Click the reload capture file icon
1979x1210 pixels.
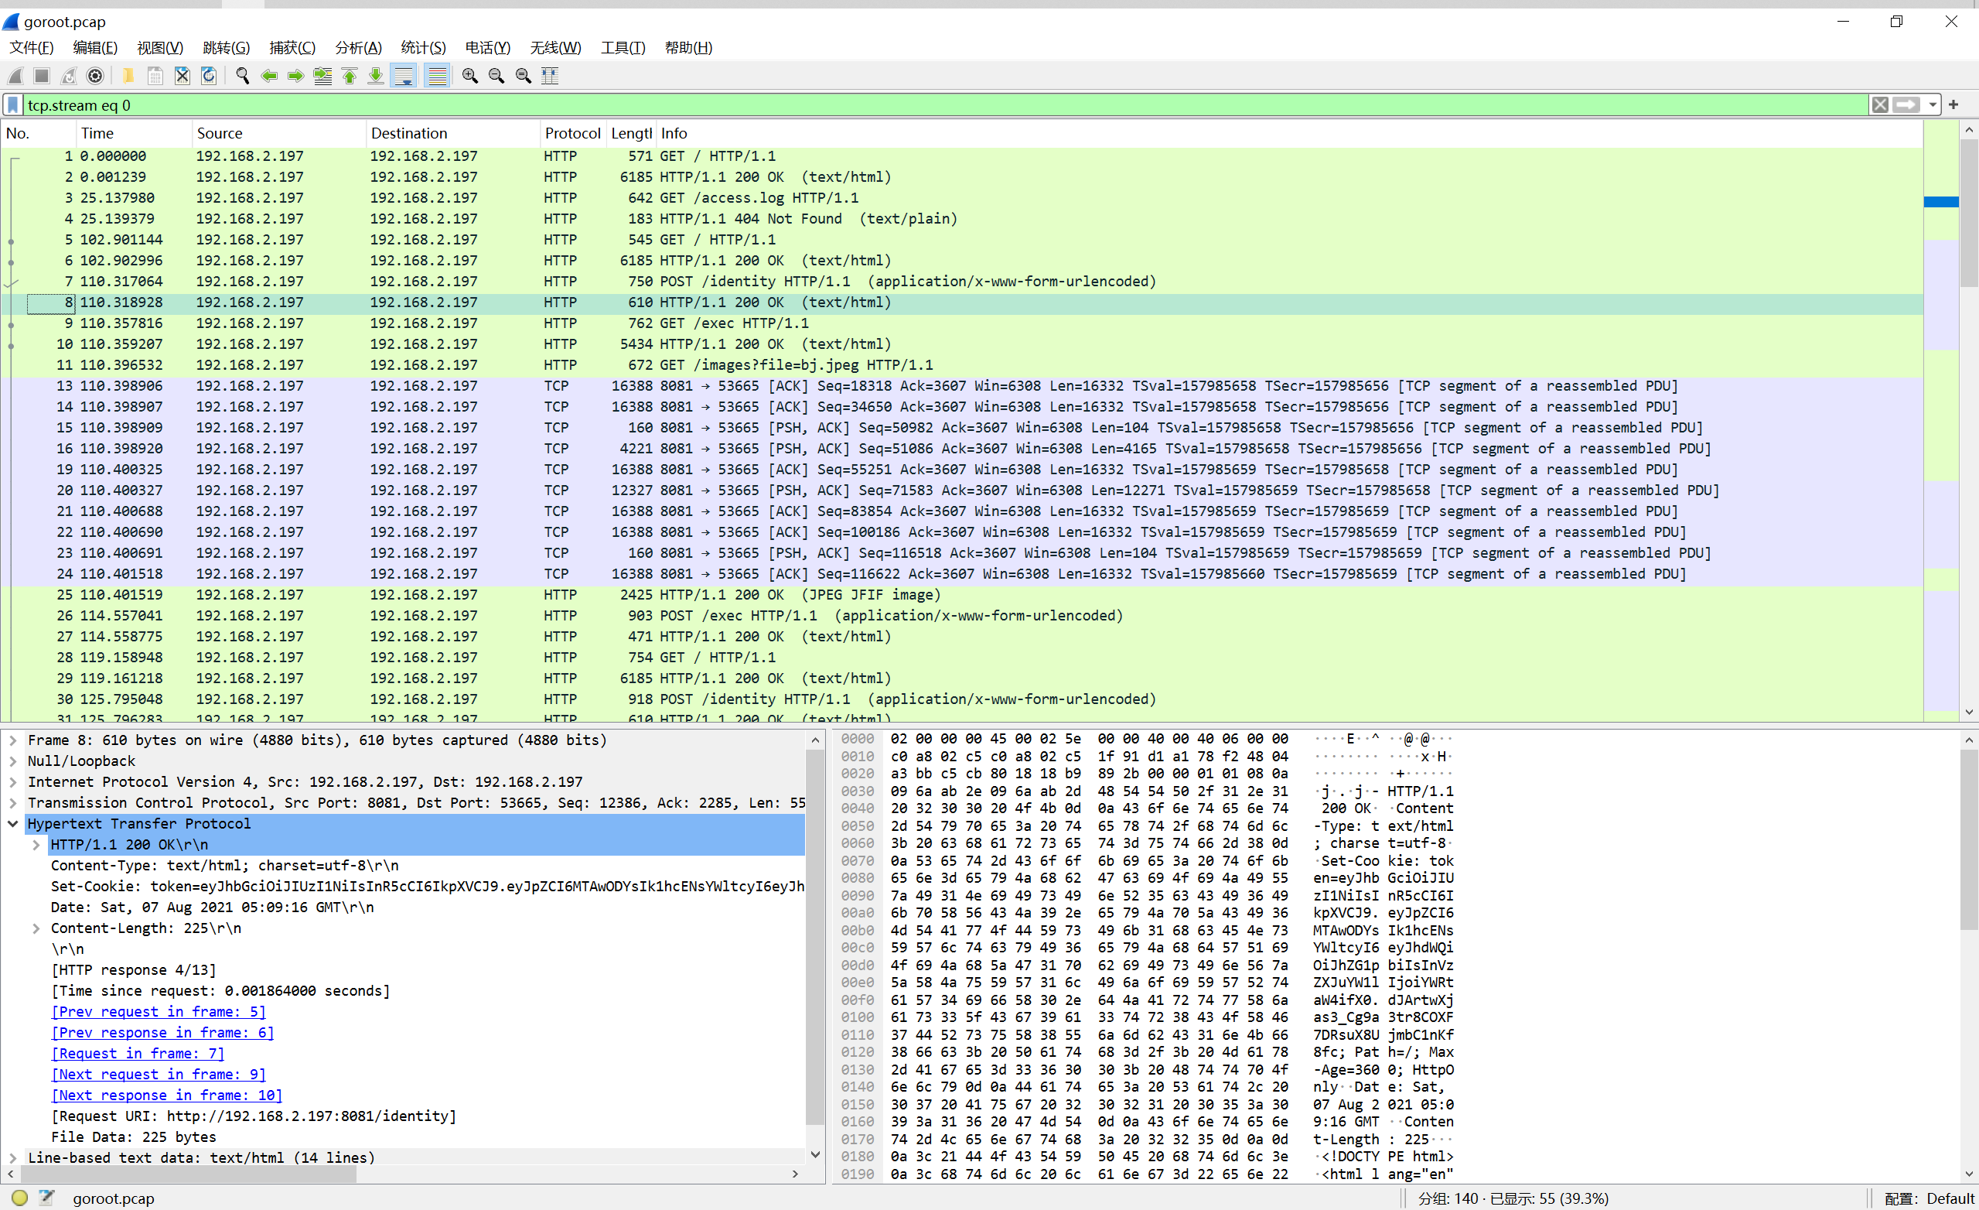(x=209, y=76)
